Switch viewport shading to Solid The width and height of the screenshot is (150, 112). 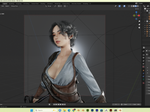[x=134, y=6]
